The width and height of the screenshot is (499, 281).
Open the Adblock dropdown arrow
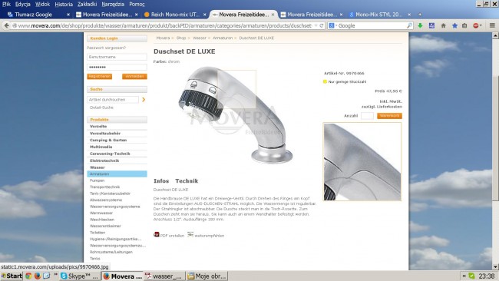click(481, 25)
